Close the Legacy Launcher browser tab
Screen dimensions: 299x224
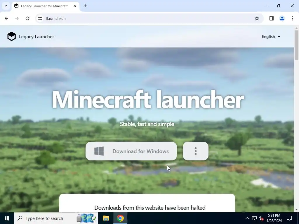point(75,6)
